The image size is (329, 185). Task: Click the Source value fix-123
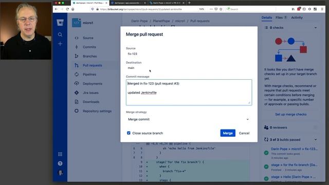point(133,53)
